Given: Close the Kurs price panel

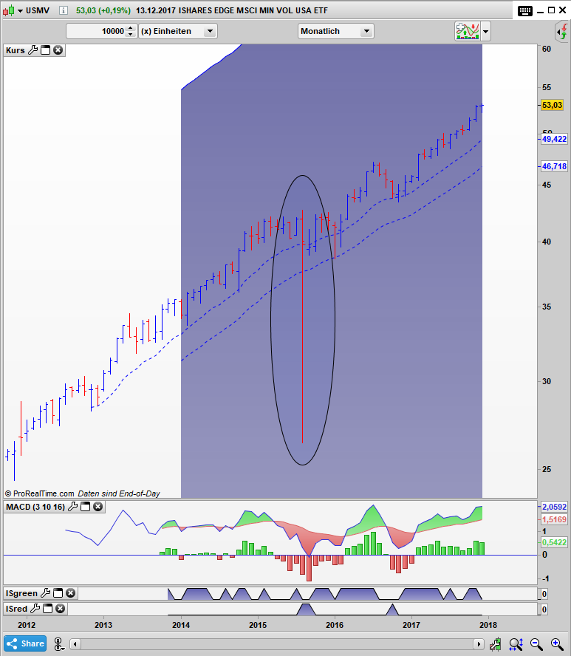Looking at the screenshot, I should pyautogui.click(x=58, y=50).
